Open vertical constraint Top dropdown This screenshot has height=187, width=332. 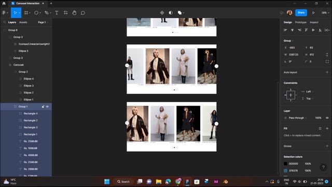coord(310,99)
